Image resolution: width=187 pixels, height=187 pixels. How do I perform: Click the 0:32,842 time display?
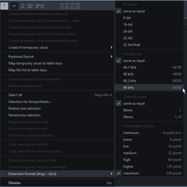[x=33, y=6]
